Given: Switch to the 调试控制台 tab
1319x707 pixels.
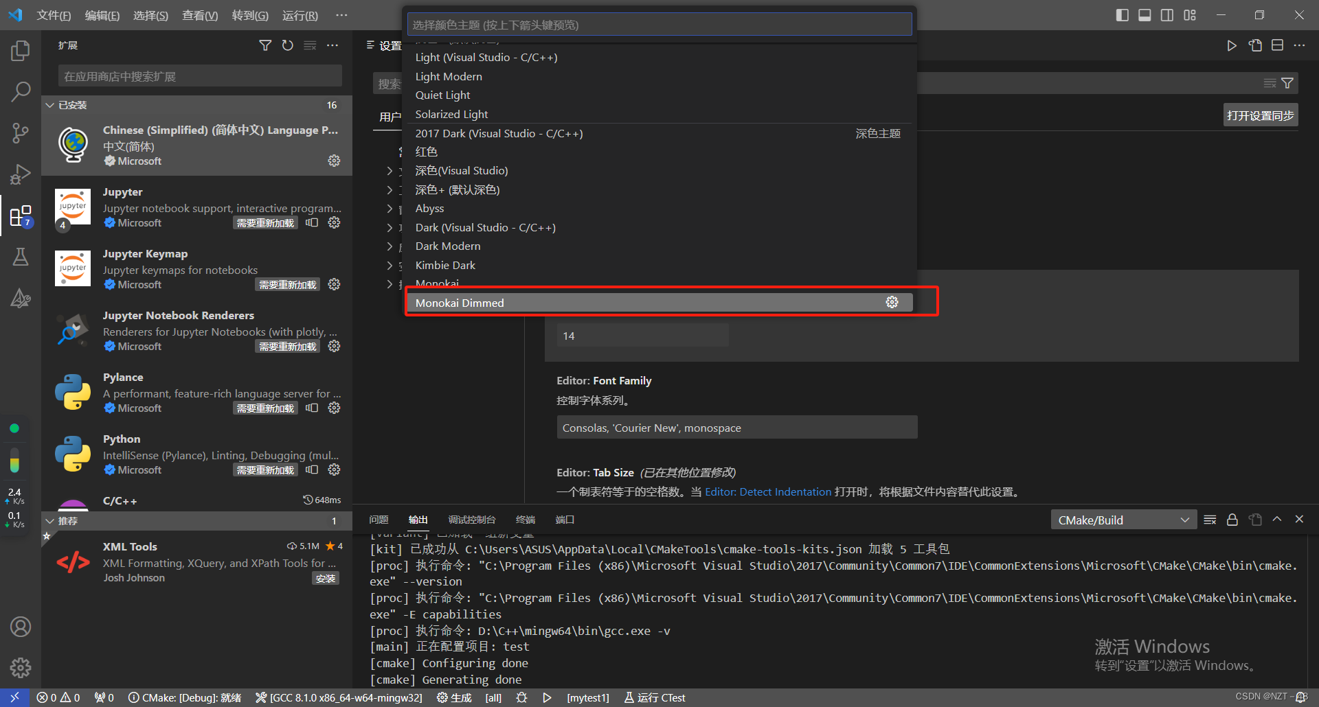Looking at the screenshot, I should click(472, 520).
